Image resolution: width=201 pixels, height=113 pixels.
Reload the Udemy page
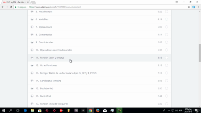pyautogui.click(x=11, y=7)
